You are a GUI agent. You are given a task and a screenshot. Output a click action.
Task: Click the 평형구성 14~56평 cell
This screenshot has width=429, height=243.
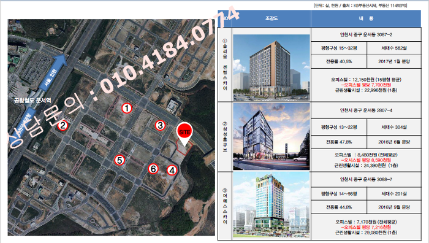coord(339,194)
